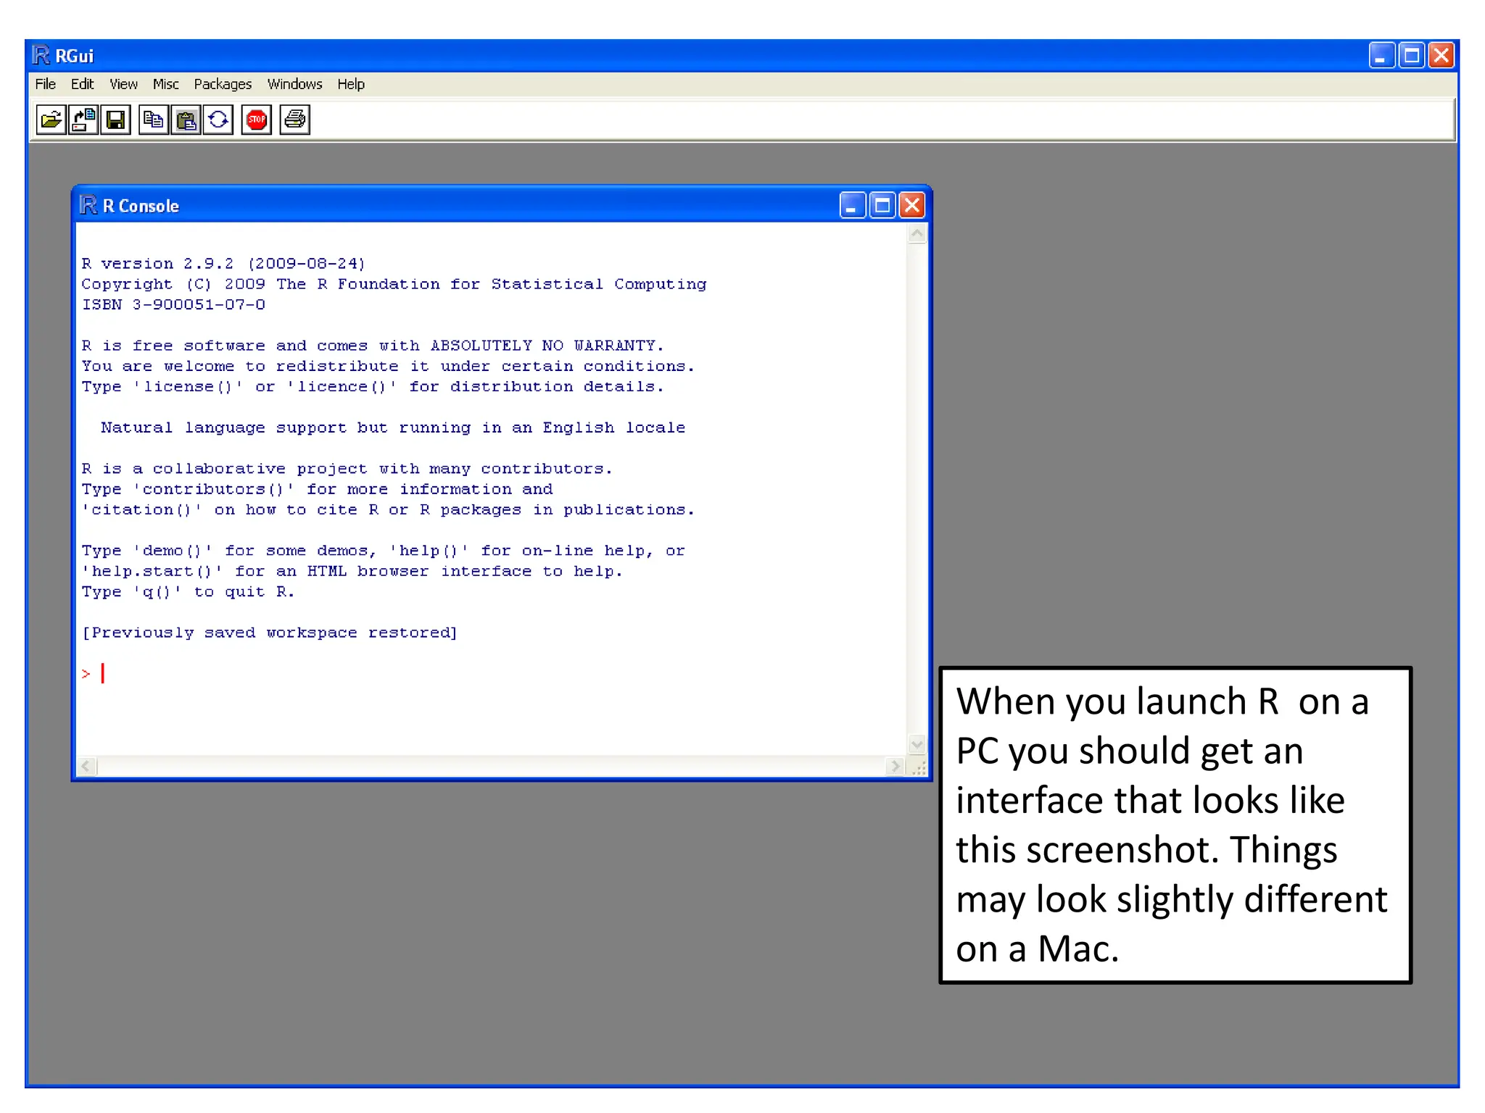This screenshot has height=1113, width=1485.
Task: Open the File menu
Action: coord(46,84)
